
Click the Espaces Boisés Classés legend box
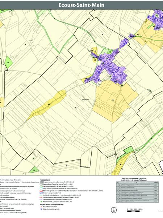tap(41, 184)
